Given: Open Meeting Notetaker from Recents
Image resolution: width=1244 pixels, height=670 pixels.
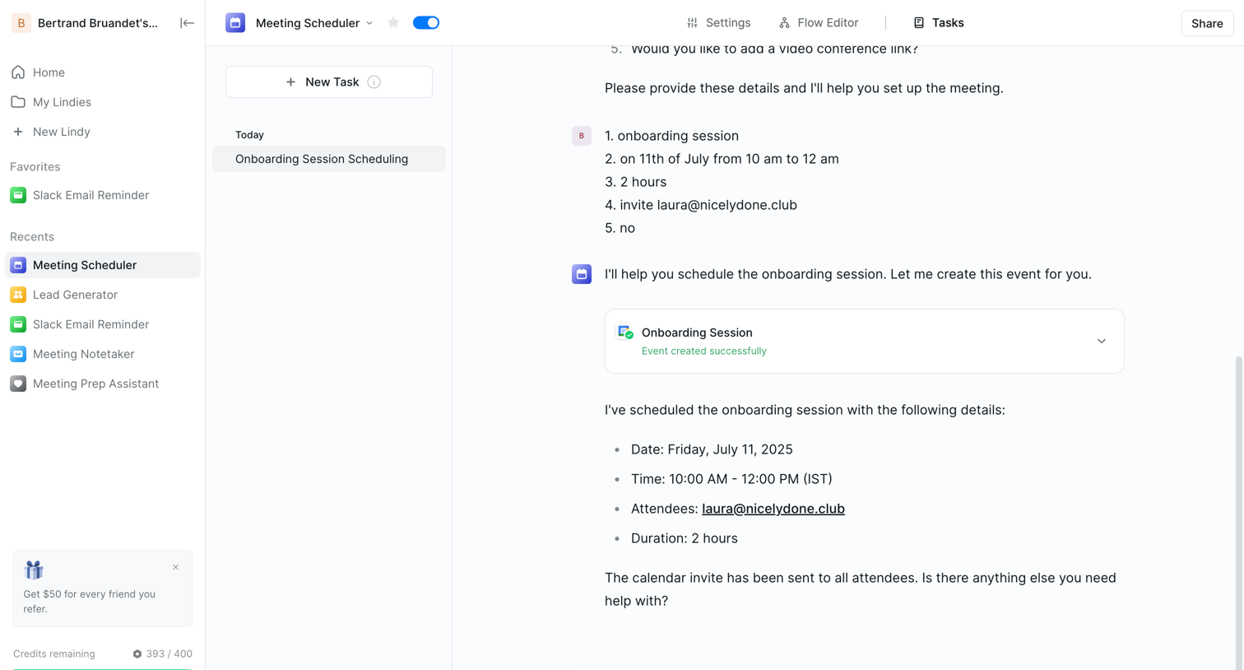Looking at the screenshot, I should [103, 354].
